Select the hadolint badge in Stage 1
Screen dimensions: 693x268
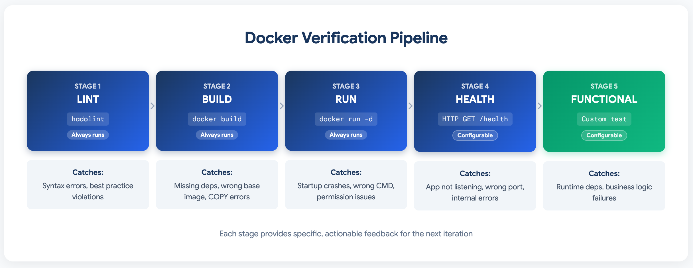[x=88, y=119]
